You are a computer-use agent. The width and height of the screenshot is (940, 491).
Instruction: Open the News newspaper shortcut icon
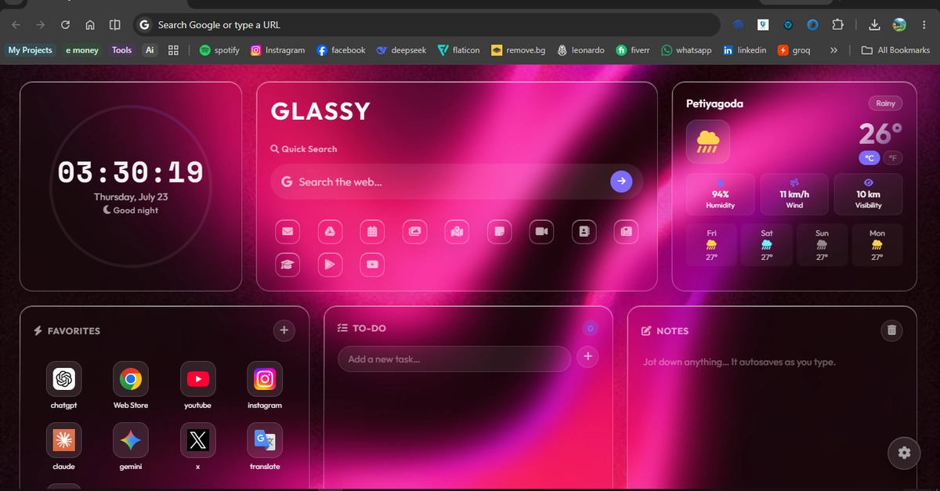(626, 231)
